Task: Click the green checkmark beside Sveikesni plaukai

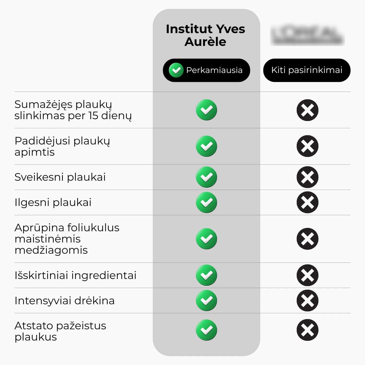Action: pyautogui.click(x=206, y=177)
